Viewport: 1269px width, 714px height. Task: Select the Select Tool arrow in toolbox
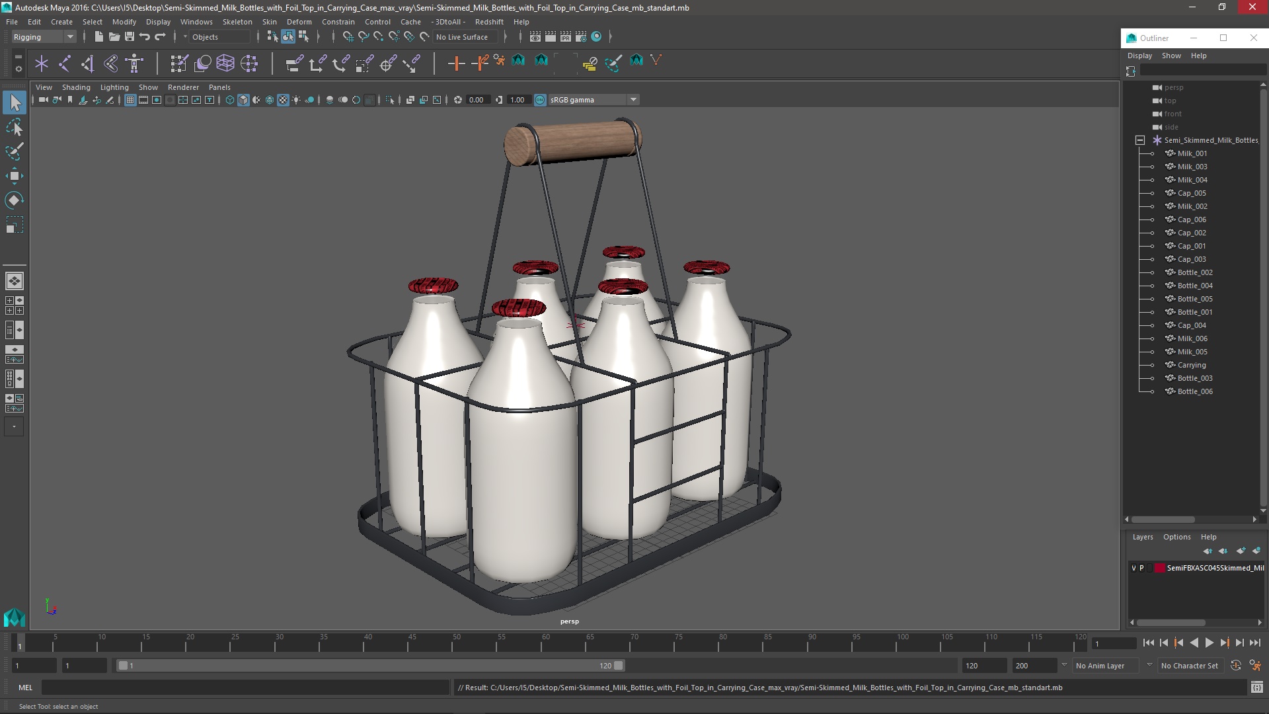[15, 102]
